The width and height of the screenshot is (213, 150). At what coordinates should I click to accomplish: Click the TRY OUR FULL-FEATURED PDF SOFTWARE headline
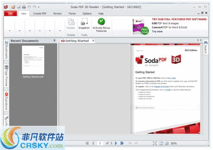pos(179,19)
